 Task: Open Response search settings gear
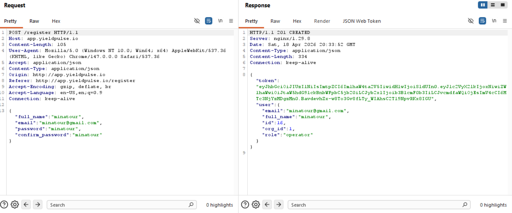256,205
